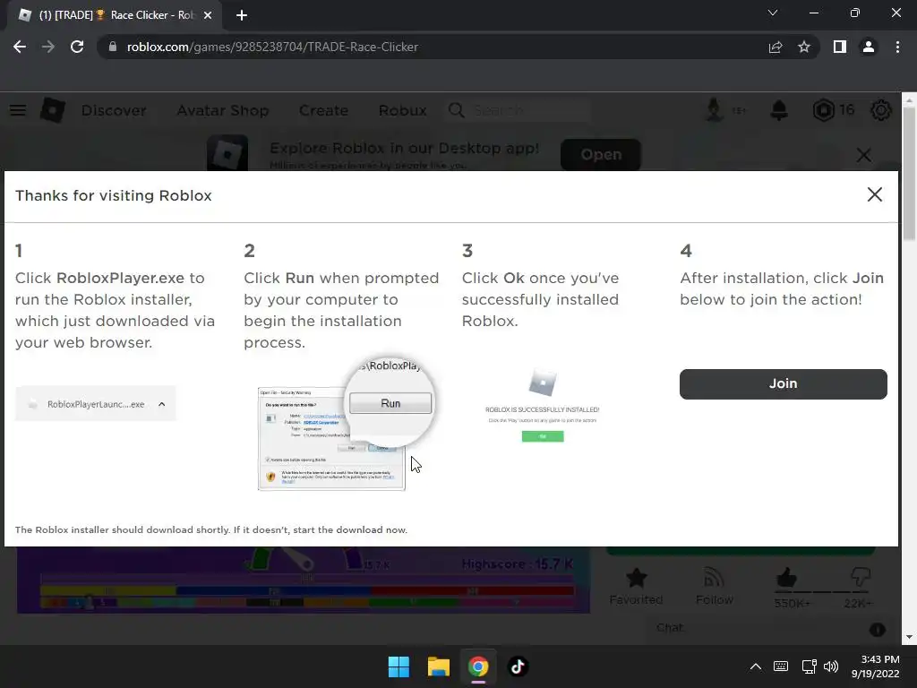The width and height of the screenshot is (917, 688).
Task: Reload the Roblox page
Action: pyautogui.click(x=77, y=47)
